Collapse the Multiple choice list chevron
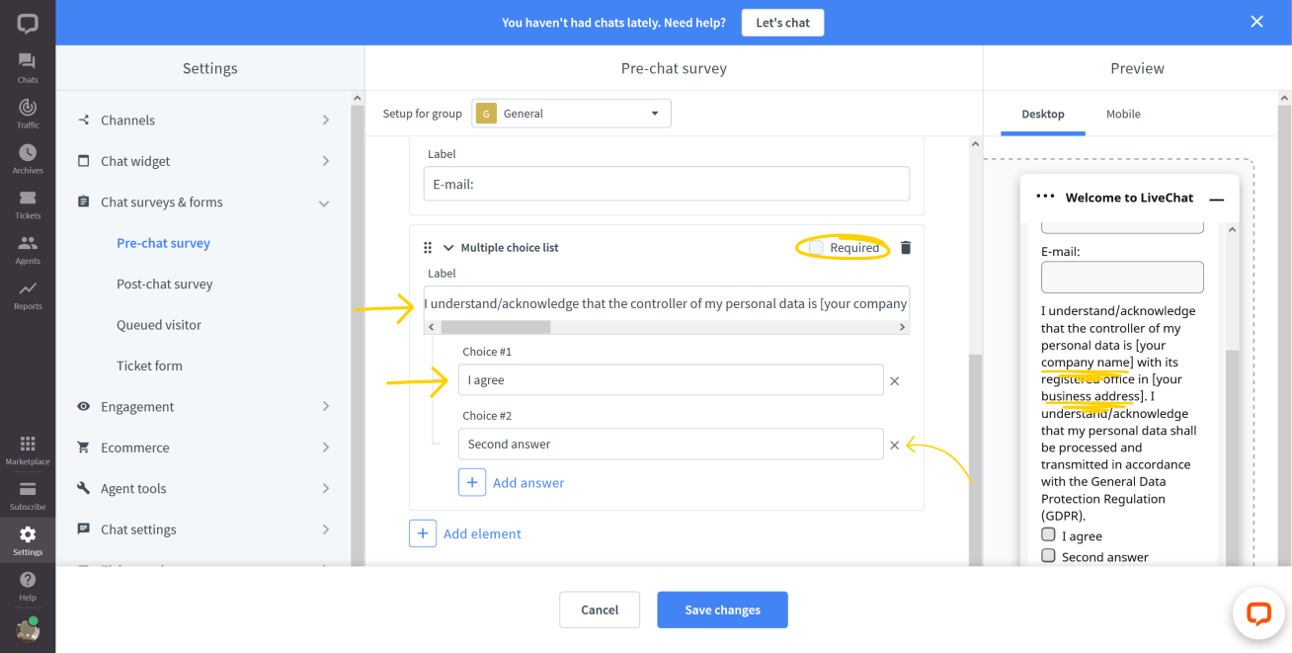The width and height of the screenshot is (1292, 653). (x=448, y=248)
